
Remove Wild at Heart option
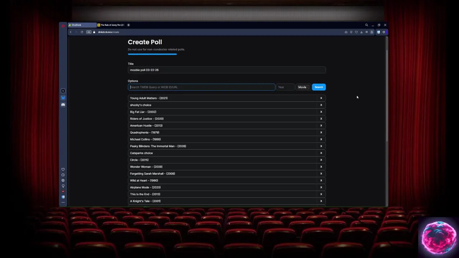point(321,181)
